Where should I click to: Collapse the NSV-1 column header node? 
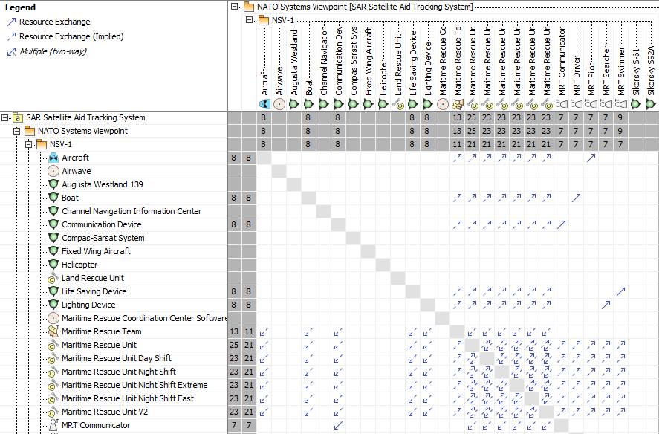tap(249, 20)
